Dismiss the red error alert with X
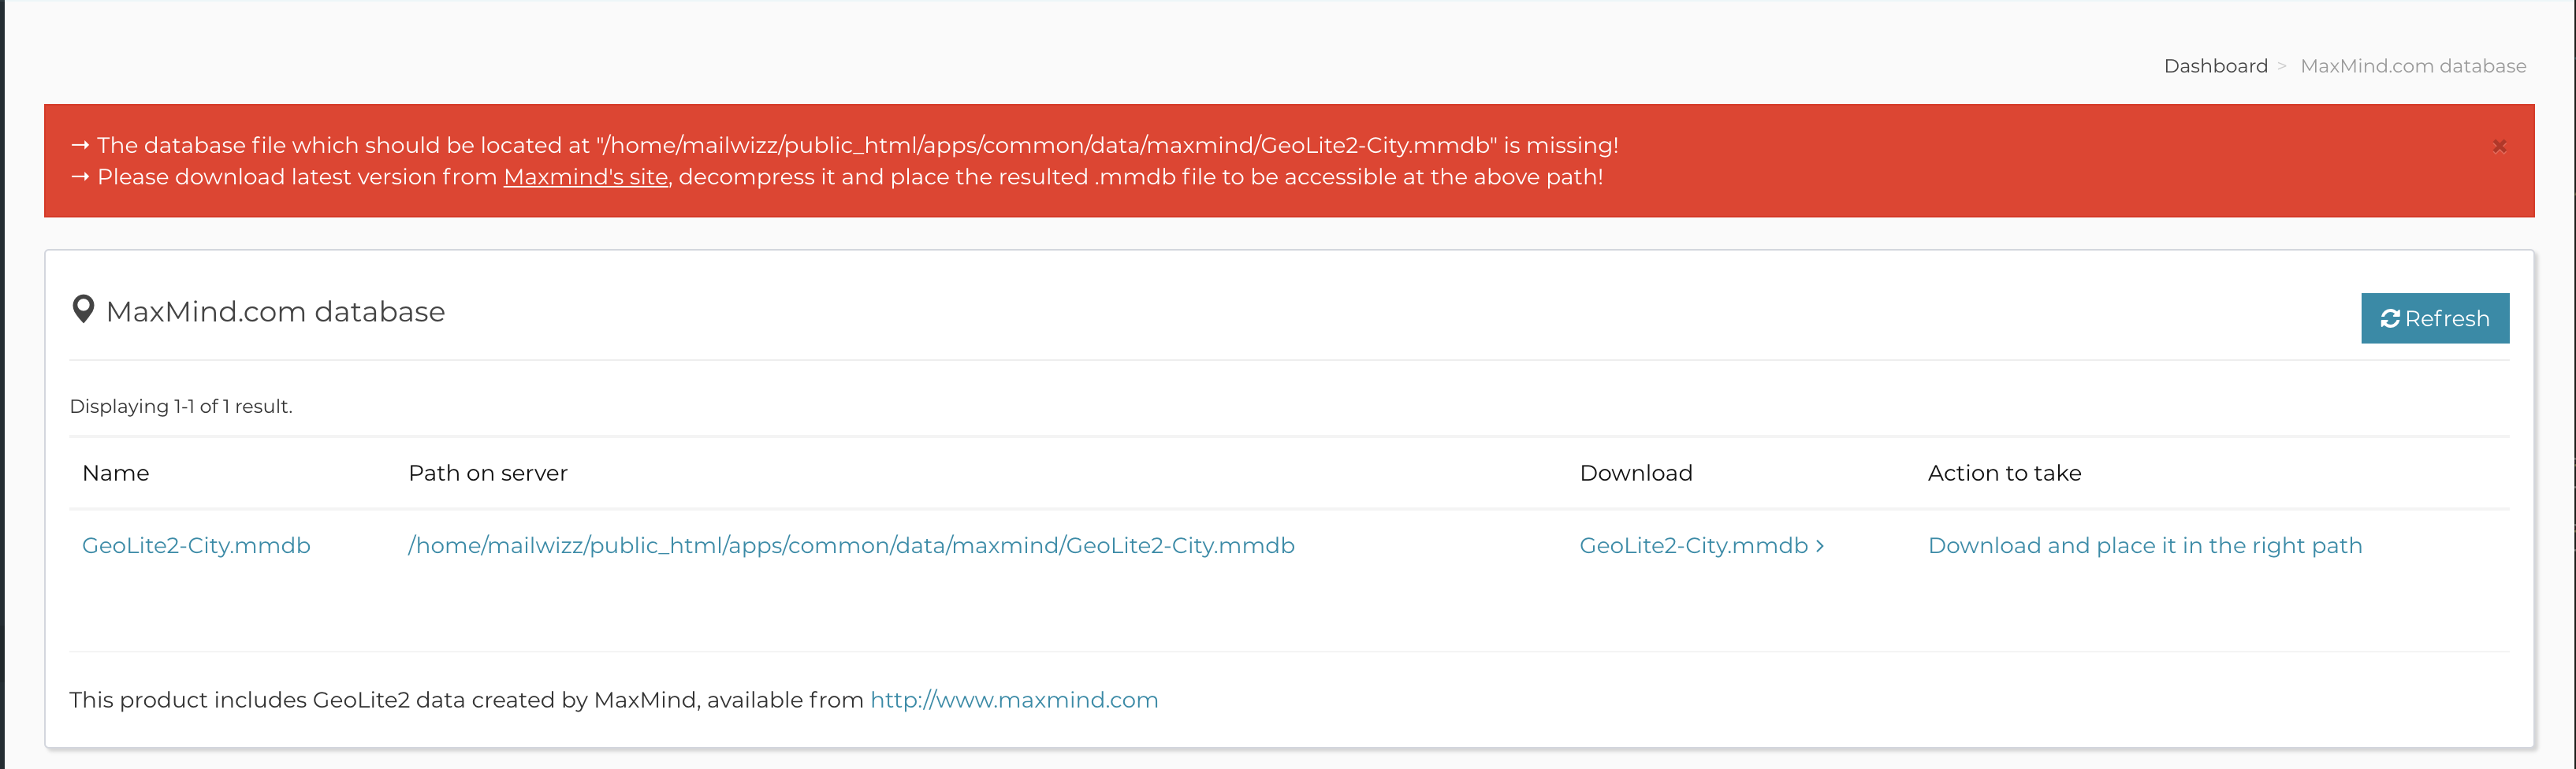 (x=2499, y=146)
